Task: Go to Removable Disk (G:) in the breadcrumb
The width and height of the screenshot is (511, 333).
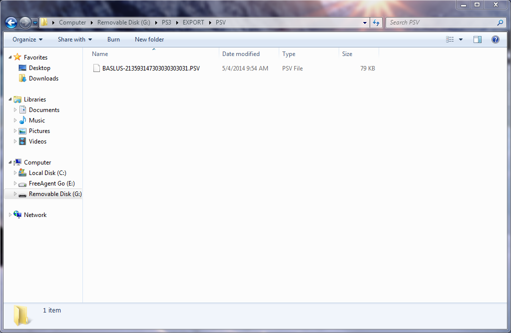Action: [124, 22]
